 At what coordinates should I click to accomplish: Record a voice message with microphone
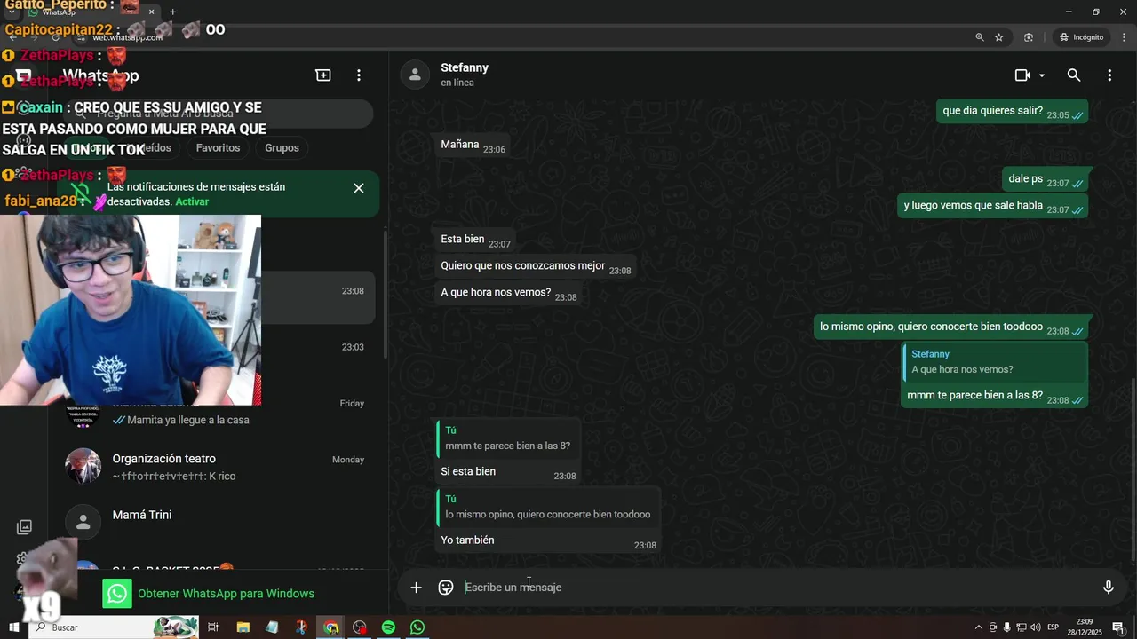click(x=1109, y=588)
